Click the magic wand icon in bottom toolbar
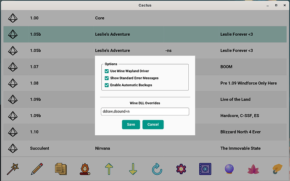Screen dimensions: 290x181 13,169
